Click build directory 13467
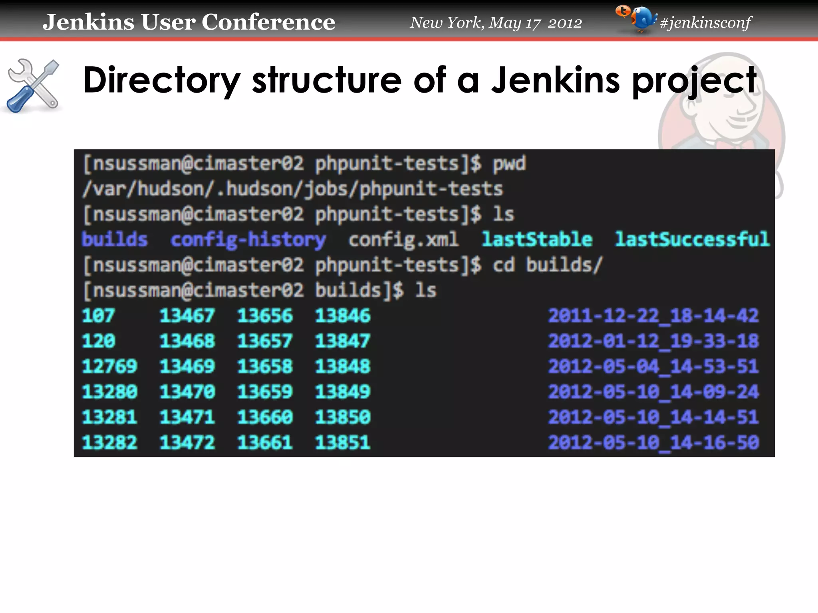This screenshot has width=818, height=613. [187, 316]
